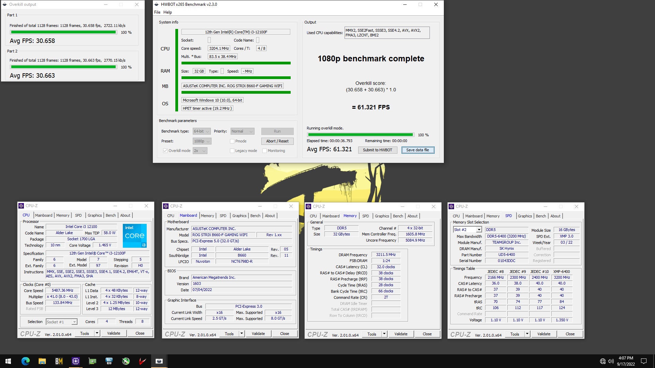
Task: Click the DRAM Frequency 3211.5 MHz value
Action: [386, 255]
